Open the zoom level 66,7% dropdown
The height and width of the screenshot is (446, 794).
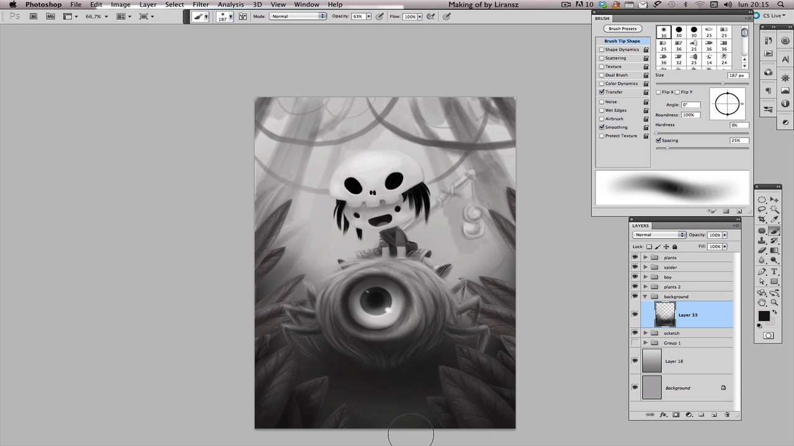click(x=106, y=16)
